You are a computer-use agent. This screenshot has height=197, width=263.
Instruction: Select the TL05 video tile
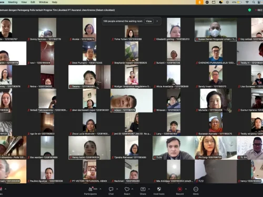click(x=174, y=148)
